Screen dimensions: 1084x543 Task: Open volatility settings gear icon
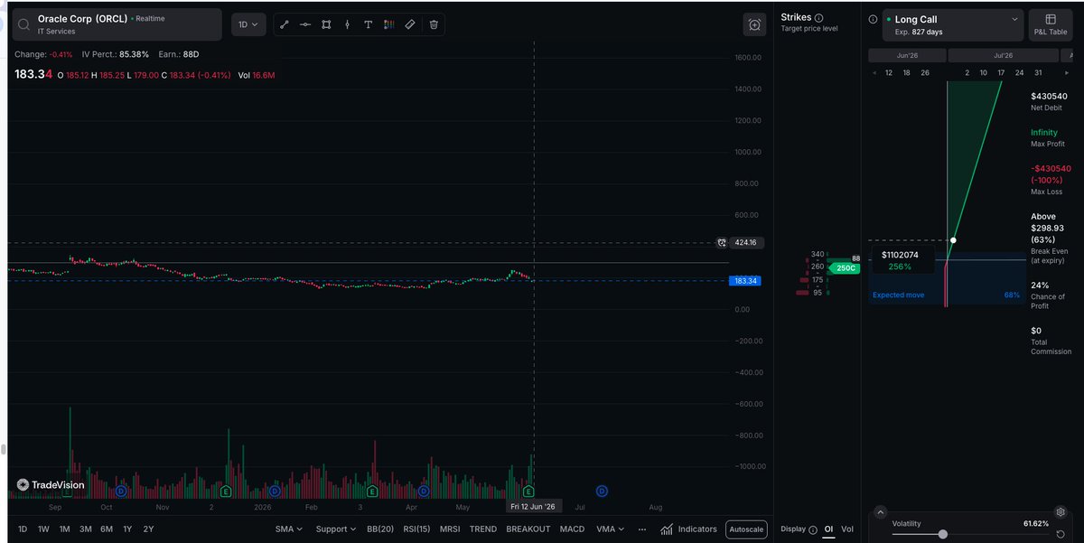click(1061, 512)
